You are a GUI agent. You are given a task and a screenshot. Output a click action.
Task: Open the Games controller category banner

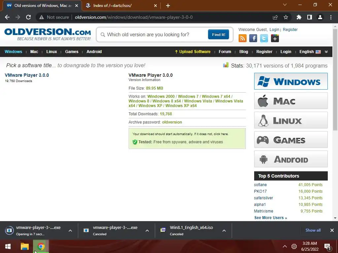(291, 140)
